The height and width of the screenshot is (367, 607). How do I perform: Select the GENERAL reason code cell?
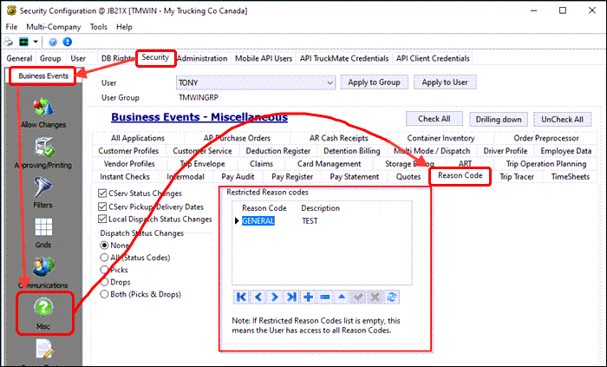point(258,221)
